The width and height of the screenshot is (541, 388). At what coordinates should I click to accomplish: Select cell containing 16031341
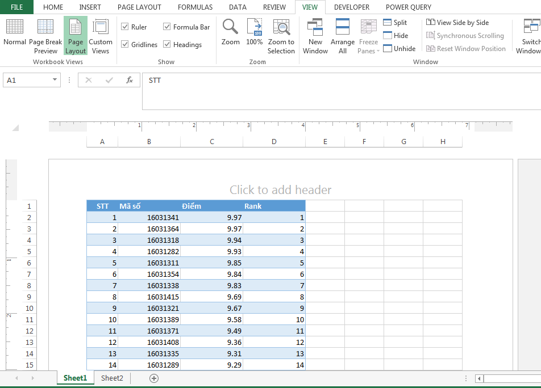point(149,217)
